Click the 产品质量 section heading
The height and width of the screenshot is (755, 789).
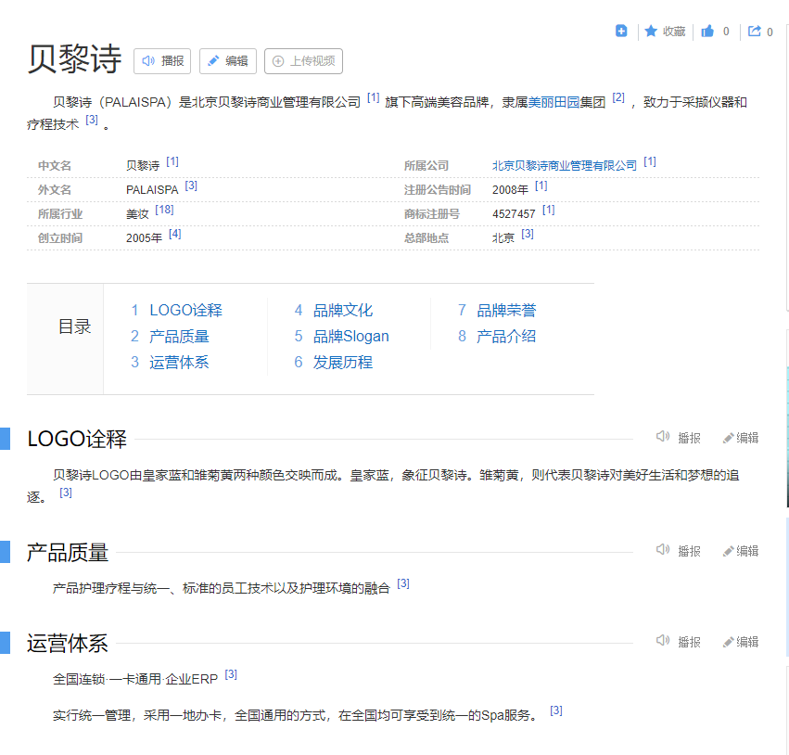68,552
